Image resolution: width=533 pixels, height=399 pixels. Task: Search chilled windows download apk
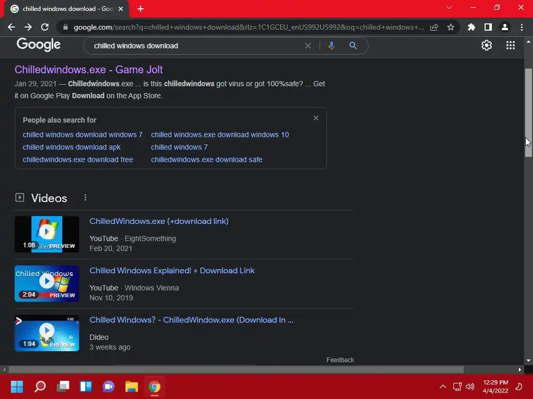point(71,147)
